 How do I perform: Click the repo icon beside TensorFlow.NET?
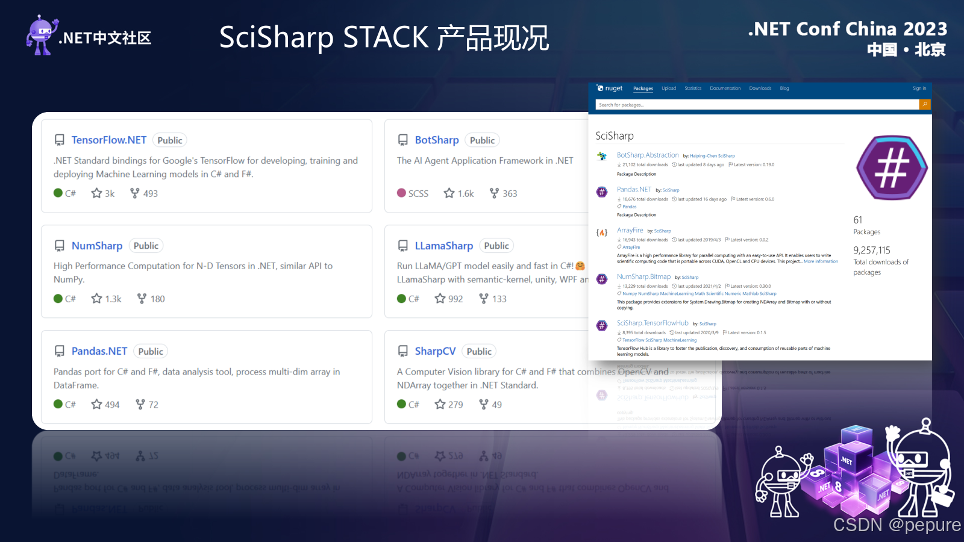[x=60, y=140]
